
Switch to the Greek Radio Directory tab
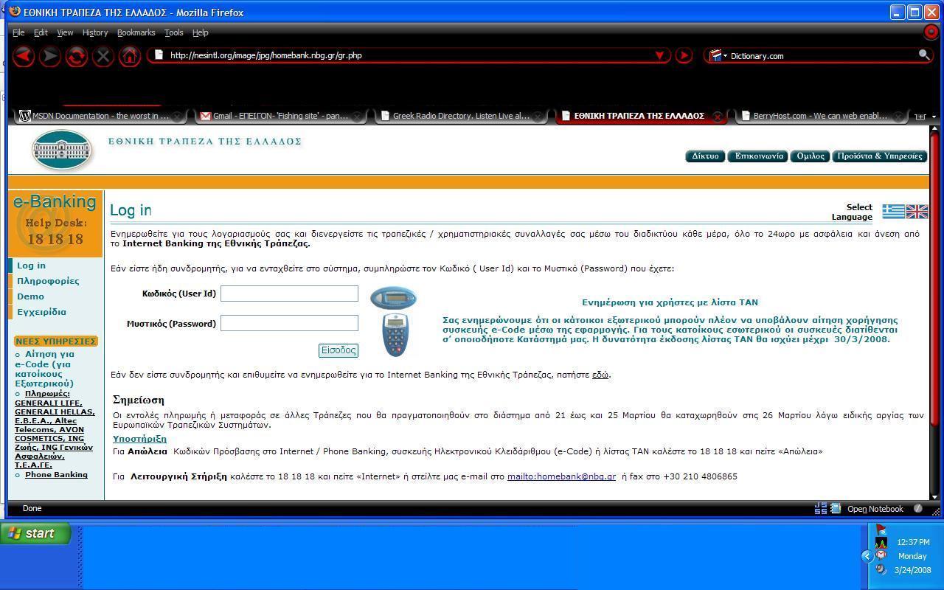462,116
